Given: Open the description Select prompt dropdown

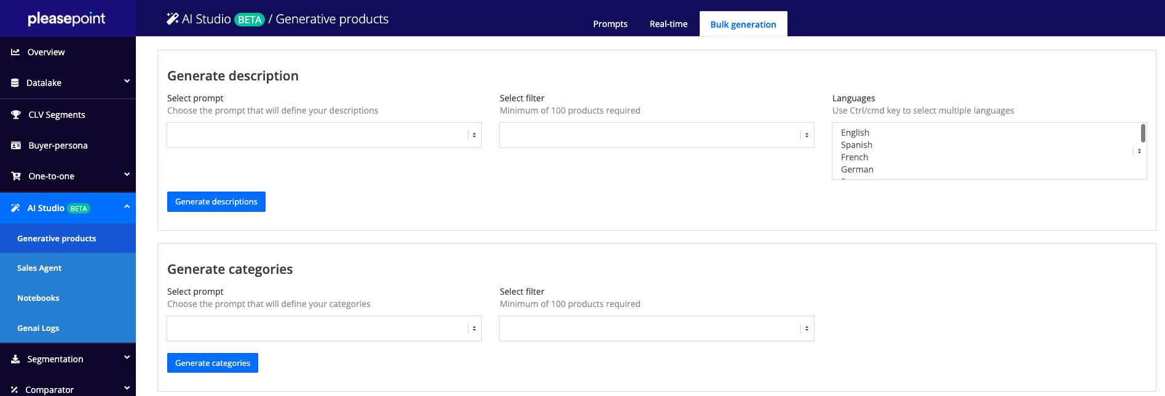Looking at the screenshot, I should (324, 135).
